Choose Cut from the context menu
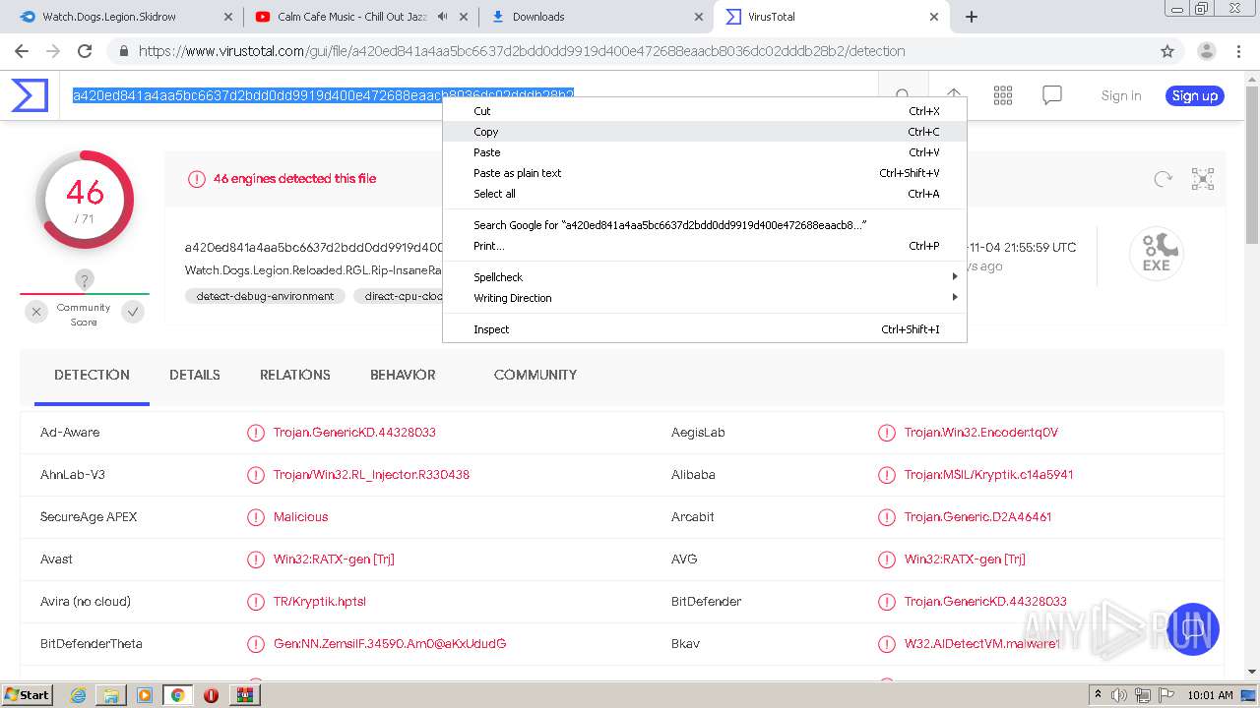The image size is (1260, 708). pyautogui.click(x=705, y=111)
